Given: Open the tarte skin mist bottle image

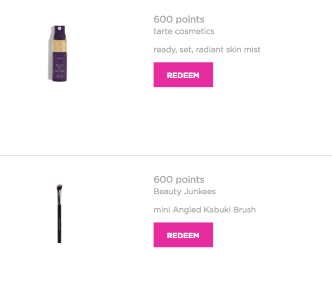Looking at the screenshot, I should tap(58, 53).
